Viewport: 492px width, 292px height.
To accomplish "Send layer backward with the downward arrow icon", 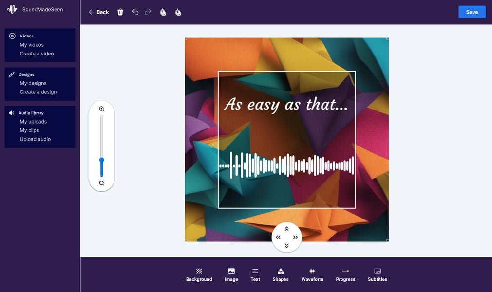I will pos(178,12).
